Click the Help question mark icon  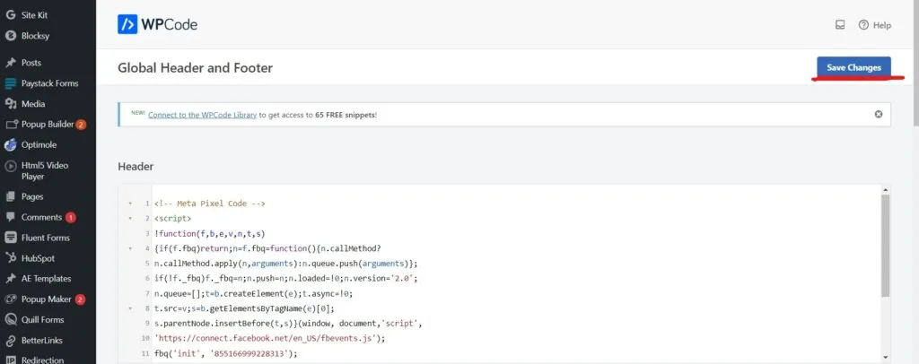pyautogui.click(x=863, y=24)
